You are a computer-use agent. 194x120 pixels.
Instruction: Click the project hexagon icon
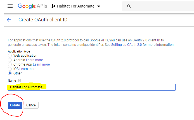pyautogui.click(x=53, y=6)
